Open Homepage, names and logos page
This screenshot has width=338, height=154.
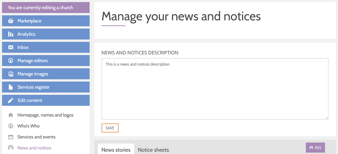coord(45,115)
